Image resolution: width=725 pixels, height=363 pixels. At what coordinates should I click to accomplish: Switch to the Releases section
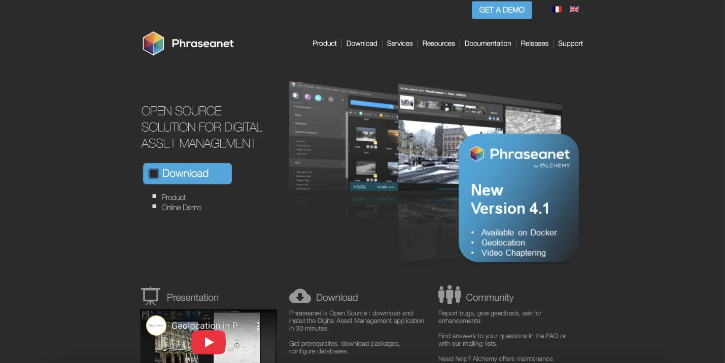pyautogui.click(x=535, y=44)
